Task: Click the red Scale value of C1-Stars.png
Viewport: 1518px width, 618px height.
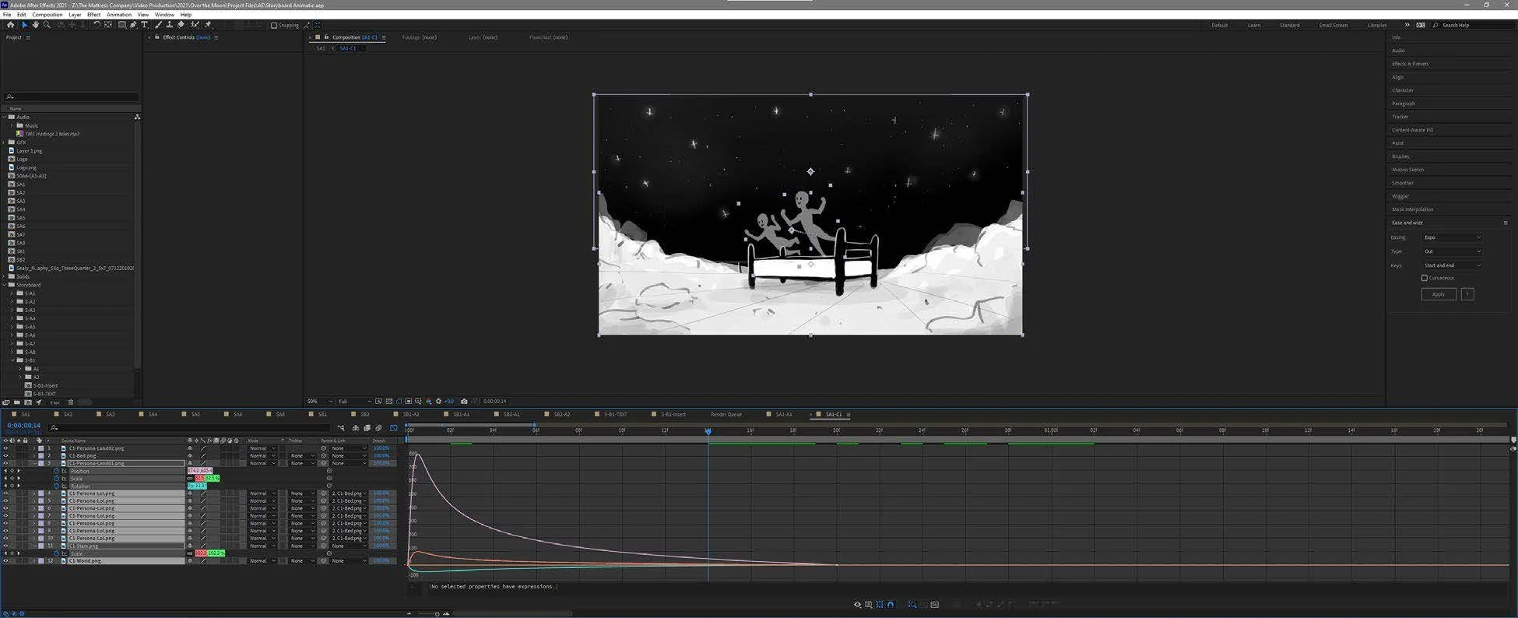Action: click(201, 553)
